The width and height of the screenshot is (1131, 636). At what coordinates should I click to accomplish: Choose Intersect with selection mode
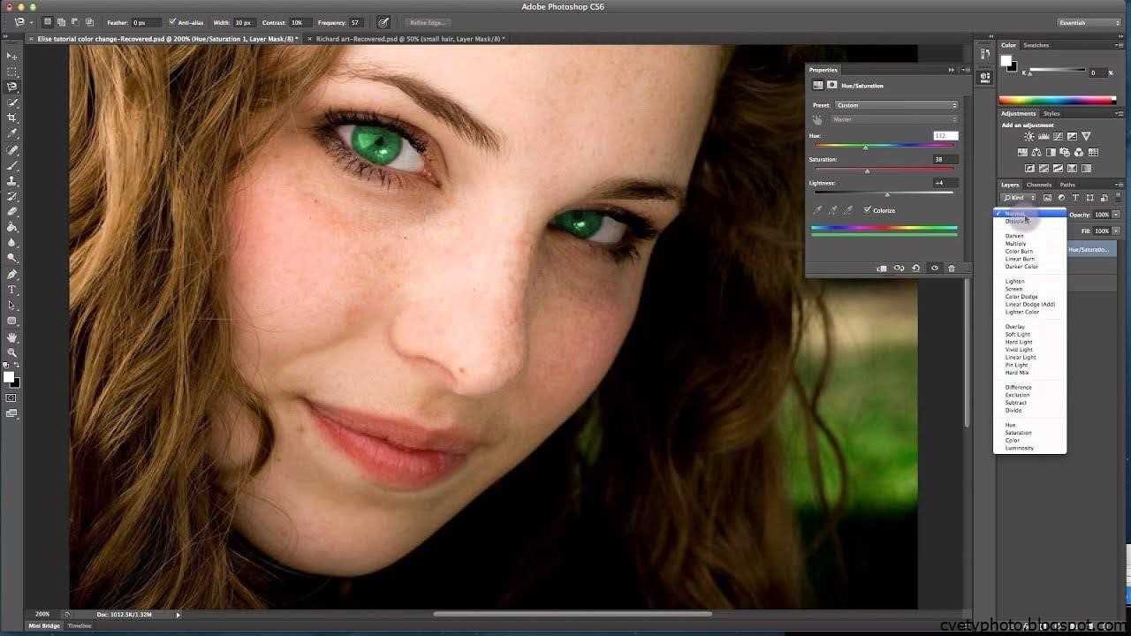coord(89,22)
